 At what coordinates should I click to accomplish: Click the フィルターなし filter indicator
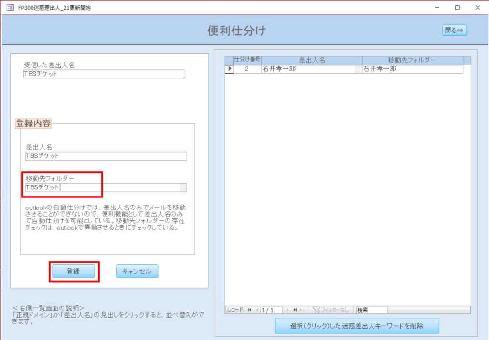coord(331,310)
